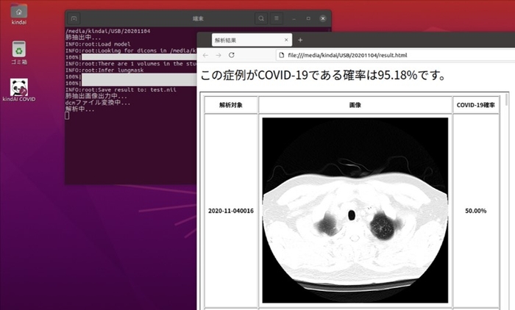515x310 pixels.
Task: Open a new browser tab with plus
Action: [300, 40]
